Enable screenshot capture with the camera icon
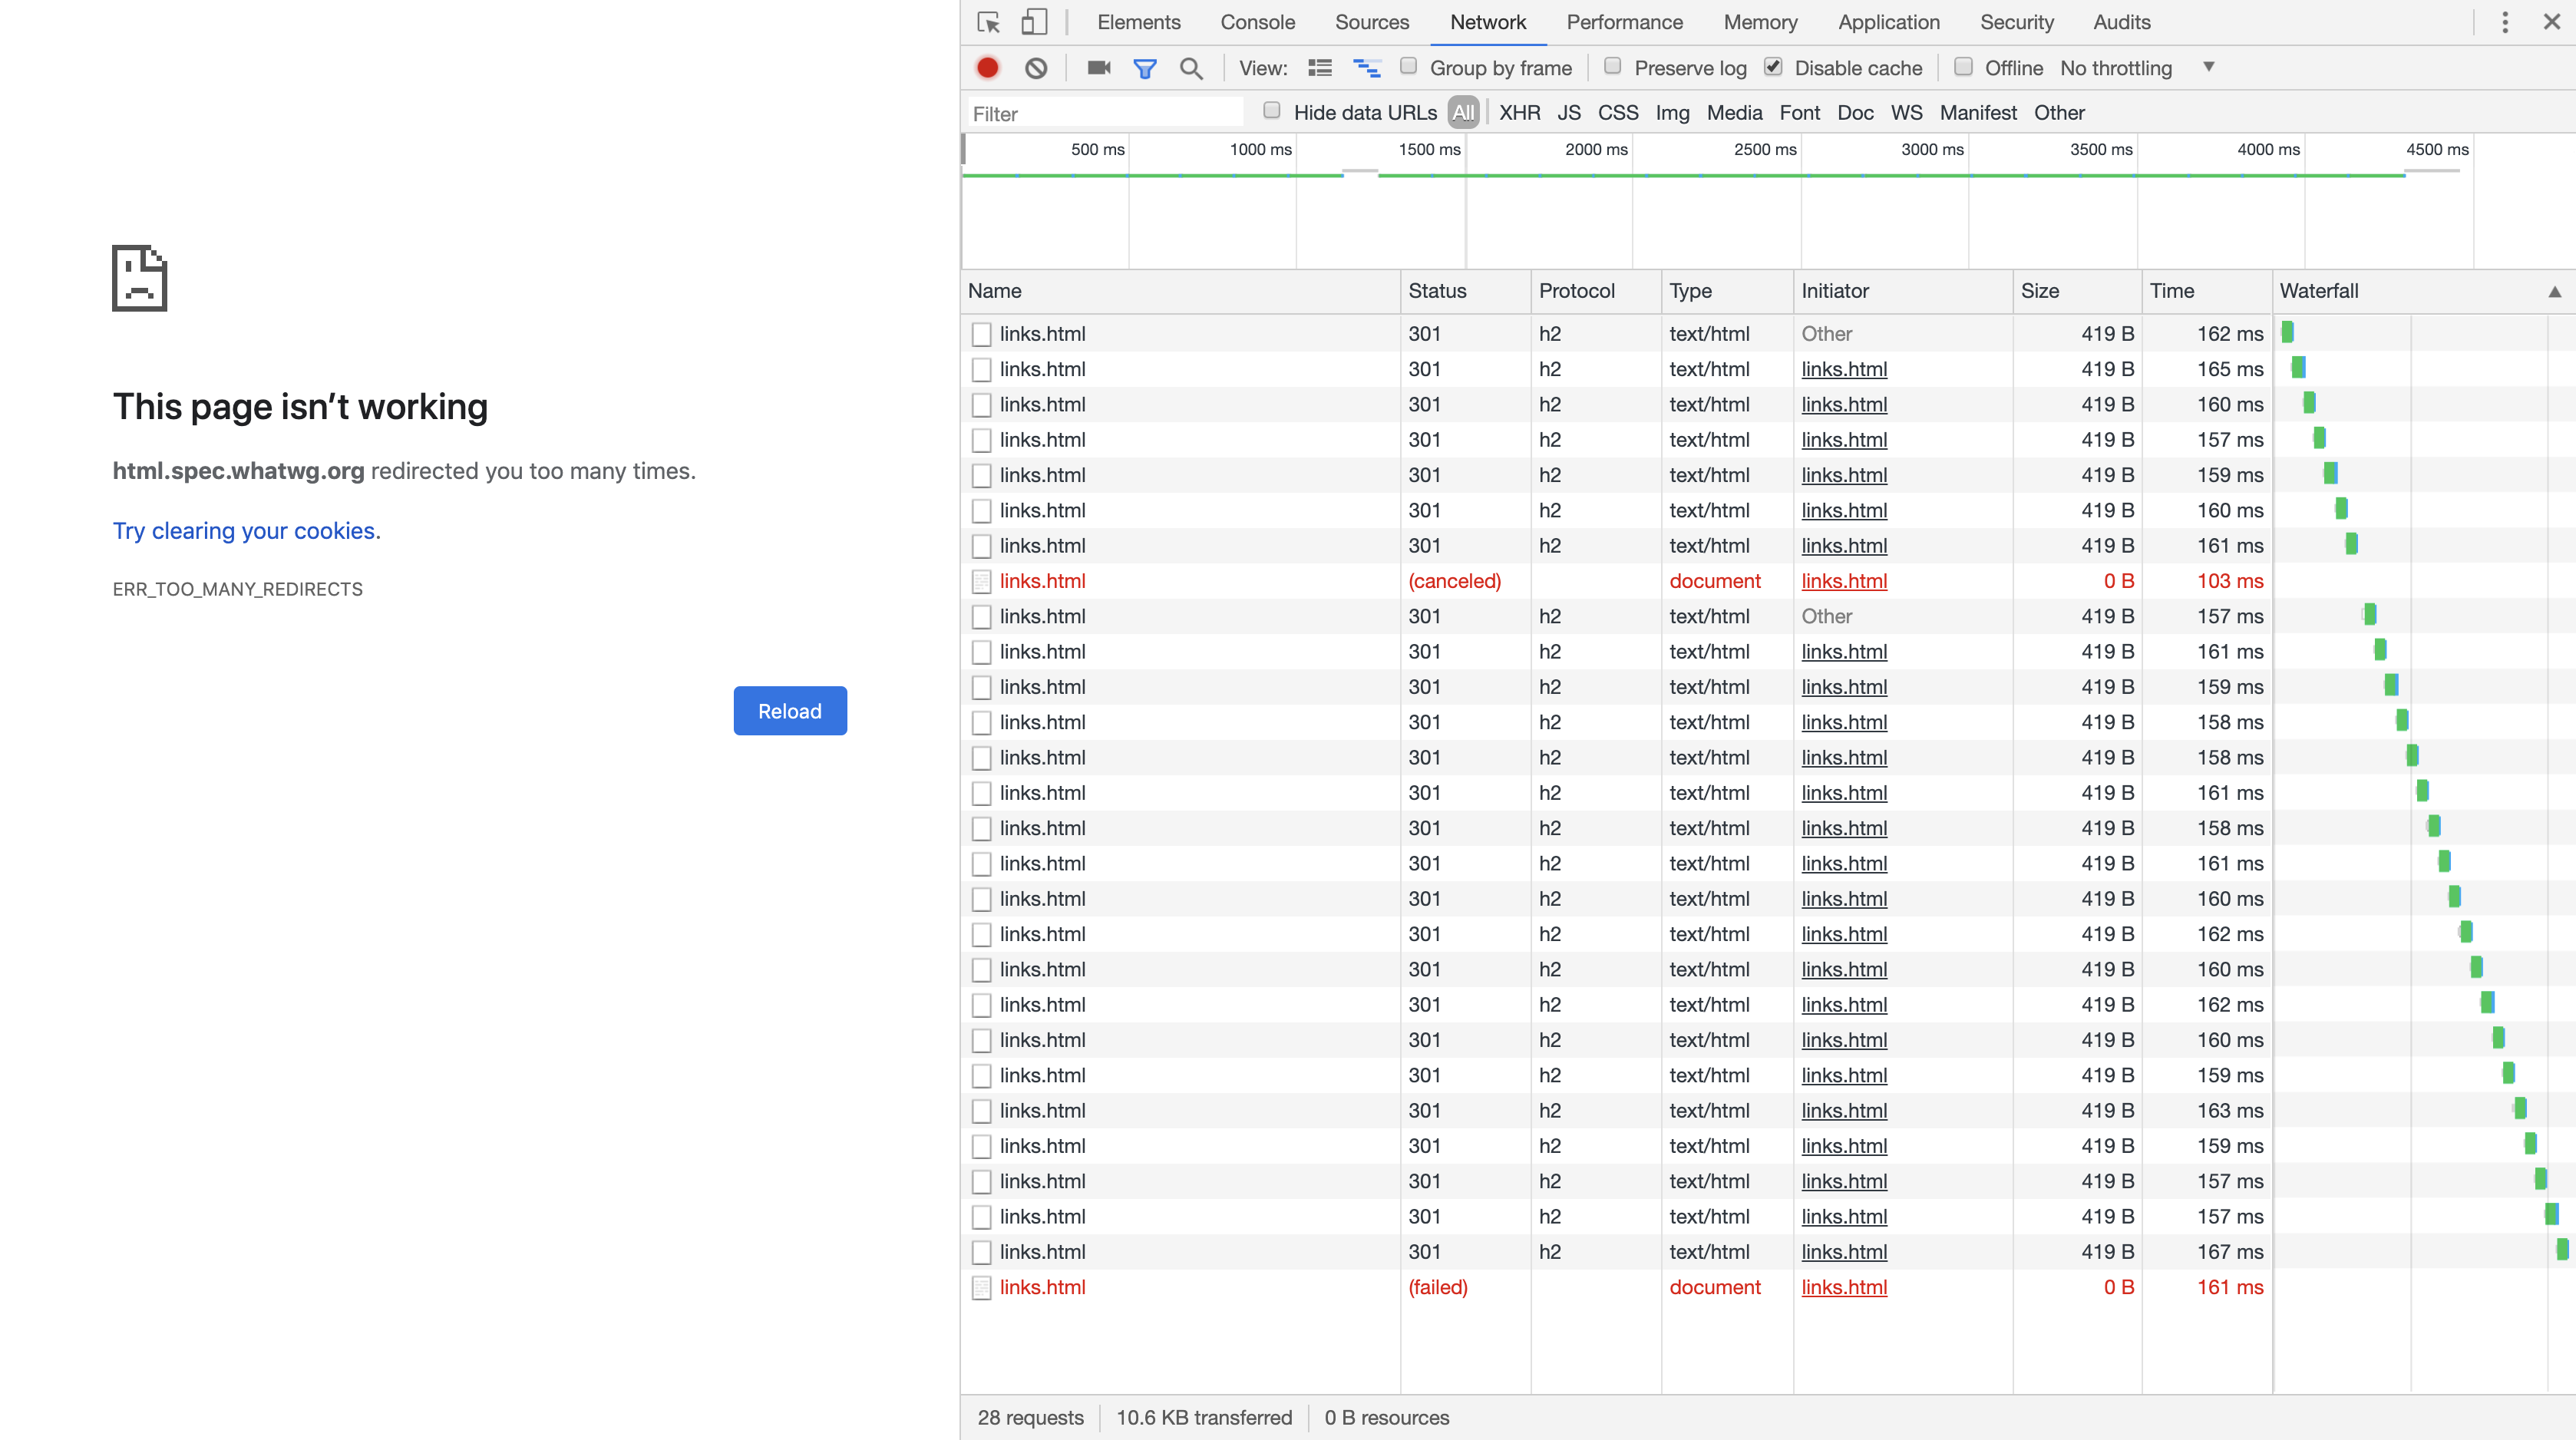This screenshot has height=1440, width=2576. tap(1097, 67)
